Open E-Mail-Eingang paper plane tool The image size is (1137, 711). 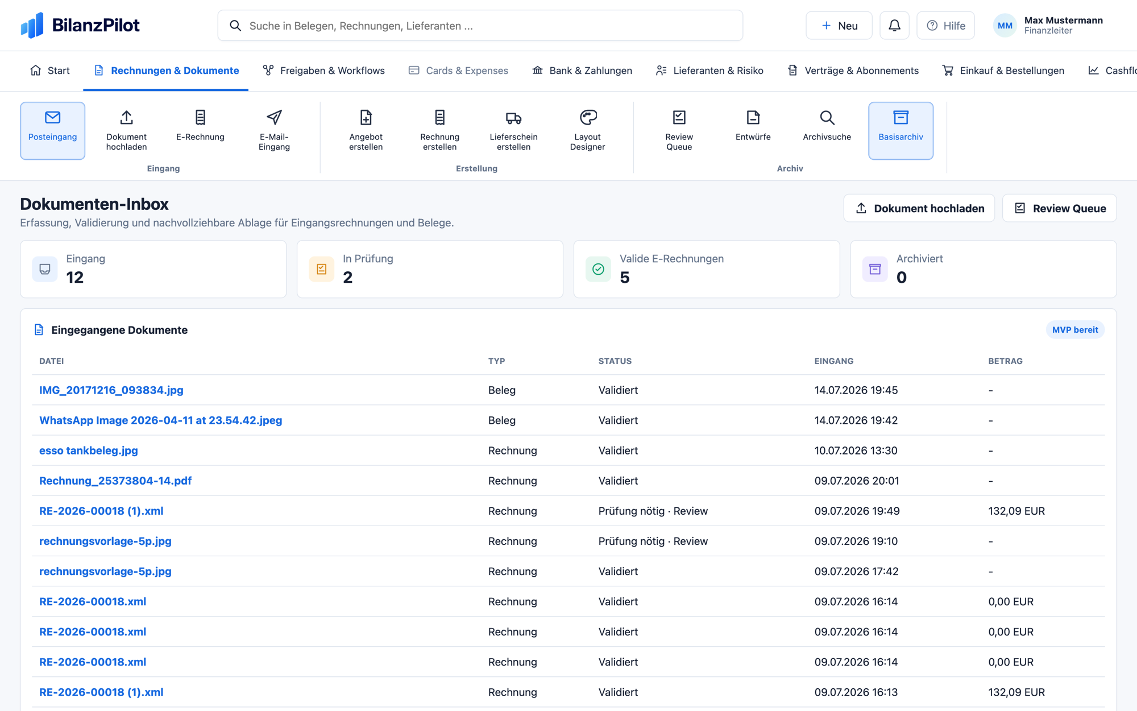pos(274,130)
